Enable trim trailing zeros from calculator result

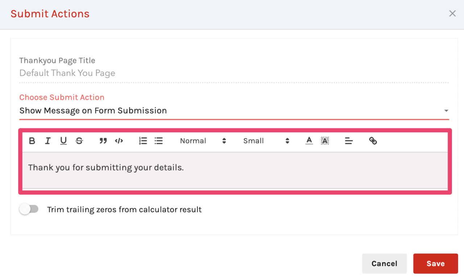(x=29, y=209)
